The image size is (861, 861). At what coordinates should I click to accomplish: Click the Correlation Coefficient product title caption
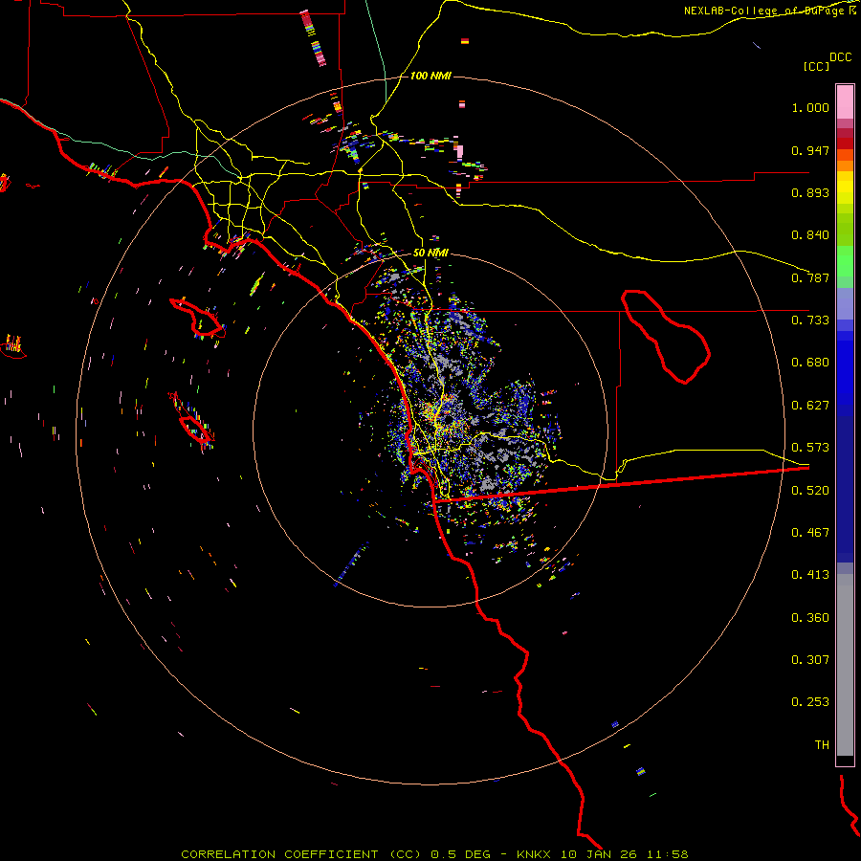434,854
